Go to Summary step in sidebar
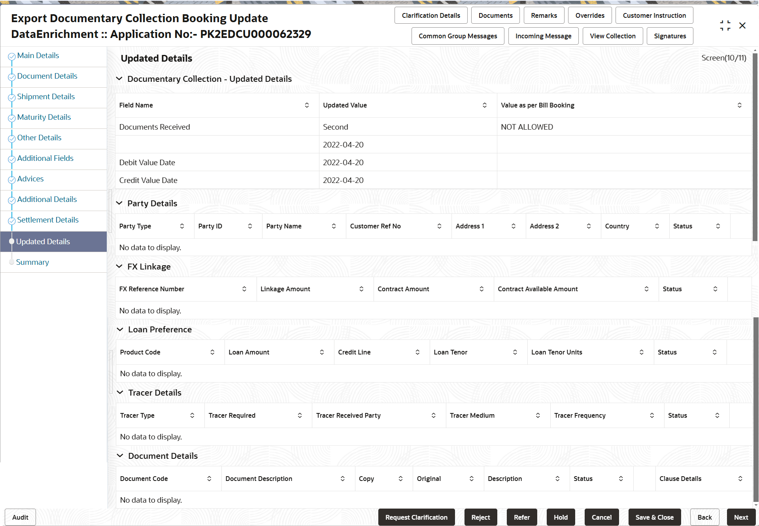 tap(32, 262)
